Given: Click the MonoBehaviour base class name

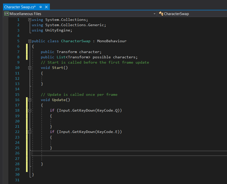Looking at the screenshot, I should (x=112, y=41).
